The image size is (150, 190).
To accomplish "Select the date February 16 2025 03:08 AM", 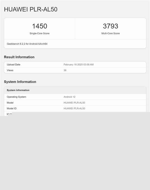I will 78,64.
